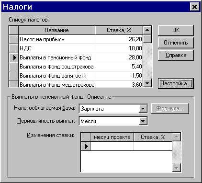Screen dimensions: 202x183
Task: Click the row selector beside Налог на прибыль
Action: [x=13, y=39]
